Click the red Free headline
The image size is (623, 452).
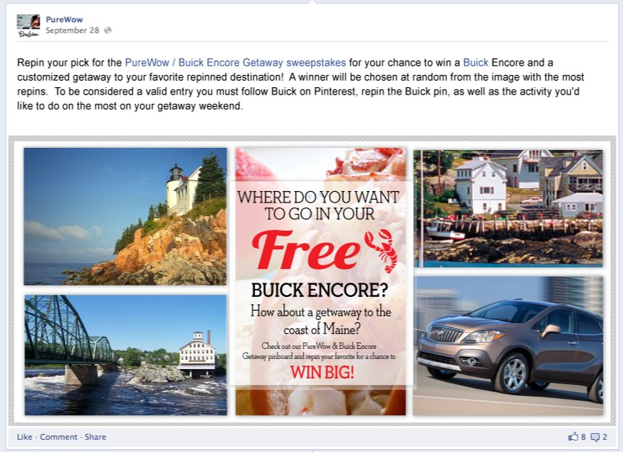click(x=306, y=250)
